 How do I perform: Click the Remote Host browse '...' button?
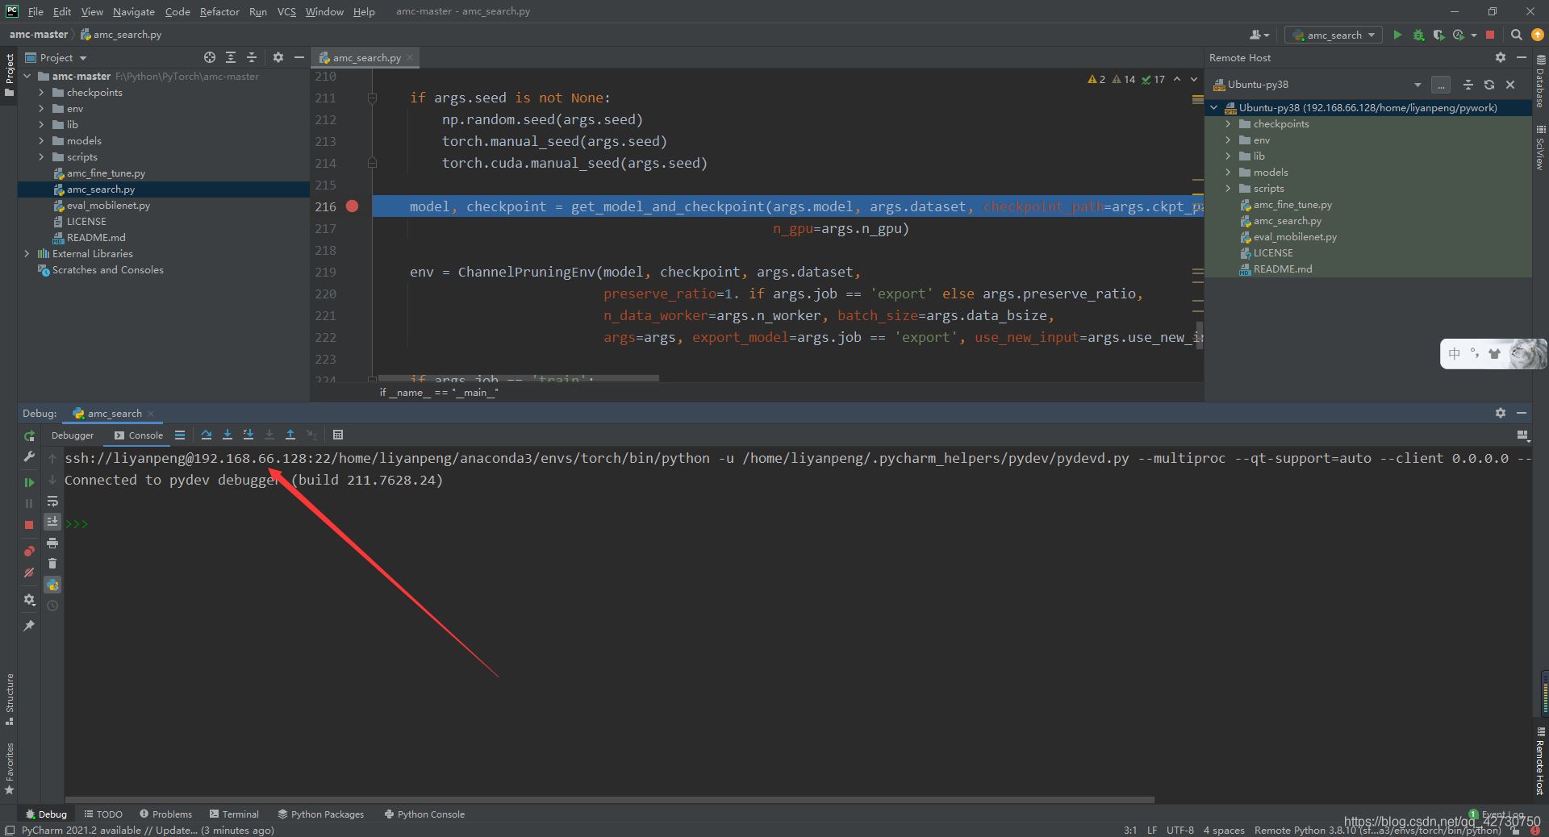1441,85
